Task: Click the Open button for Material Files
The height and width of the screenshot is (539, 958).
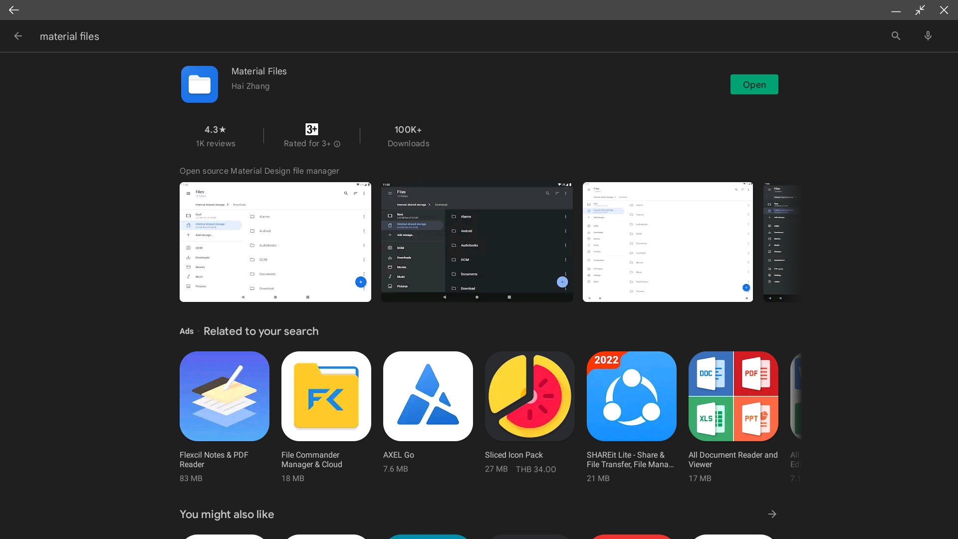Action: click(x=754, y=84)
